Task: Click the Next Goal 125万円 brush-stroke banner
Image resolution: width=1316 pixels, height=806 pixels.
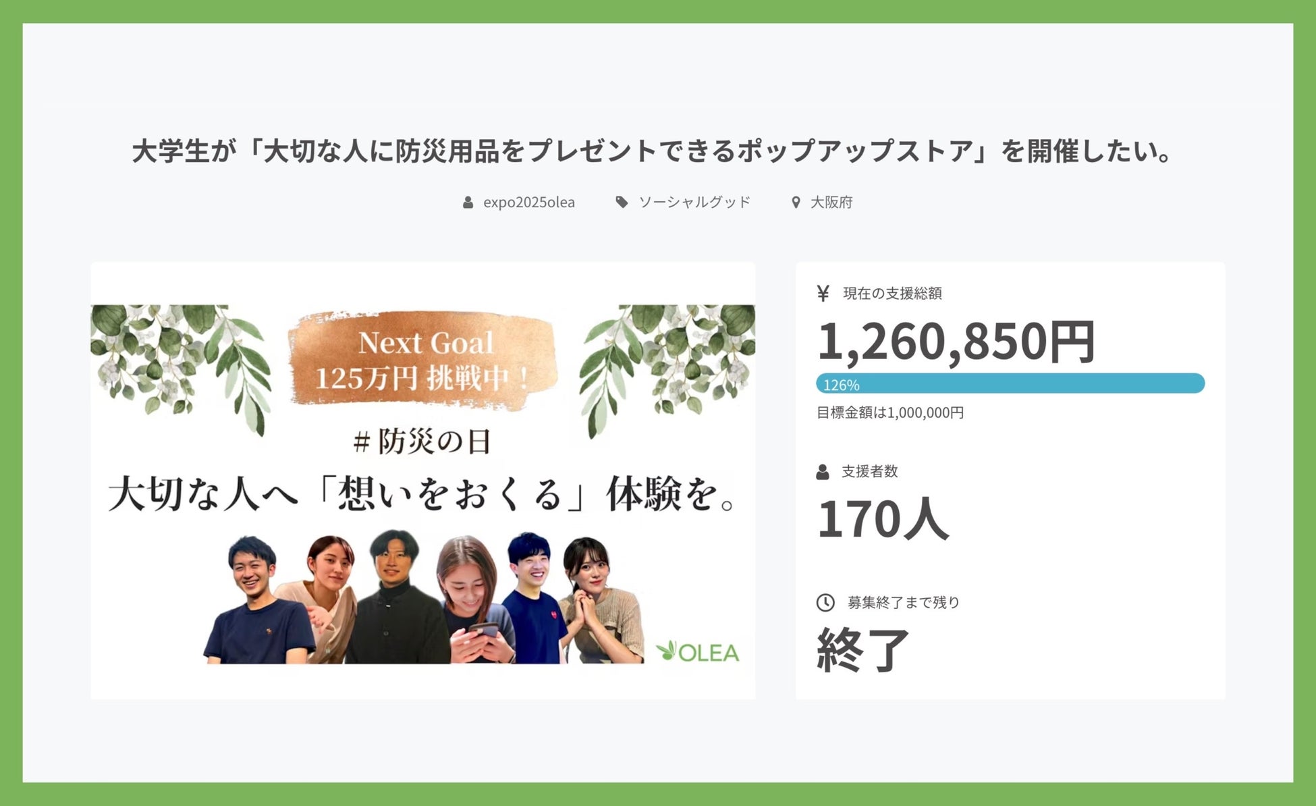Action: pyautogui.click(x=423, y=360)
